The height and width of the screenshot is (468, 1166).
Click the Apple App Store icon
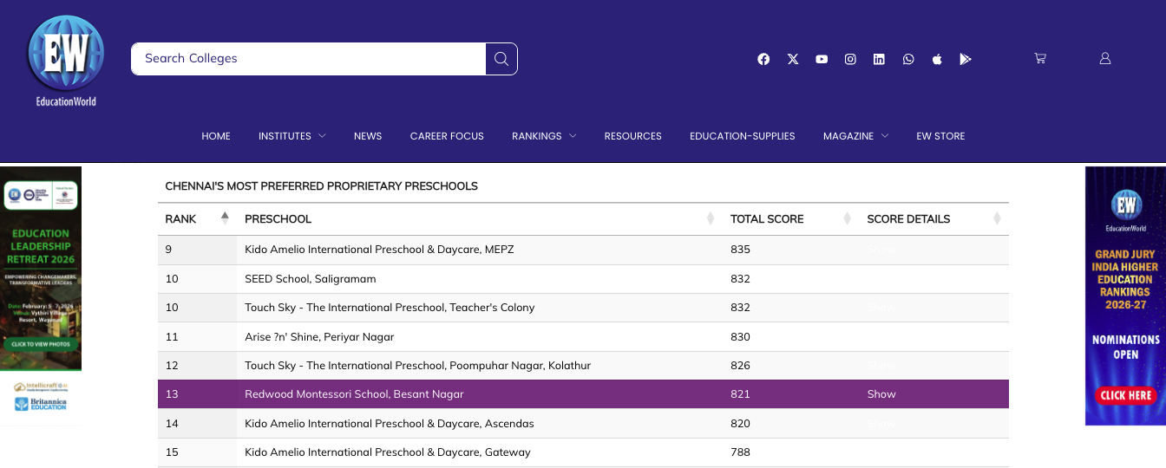937,59
